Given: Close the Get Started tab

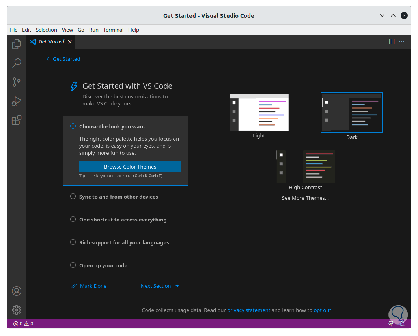Looking at the screenshot, I should click(x=69, y=42).
